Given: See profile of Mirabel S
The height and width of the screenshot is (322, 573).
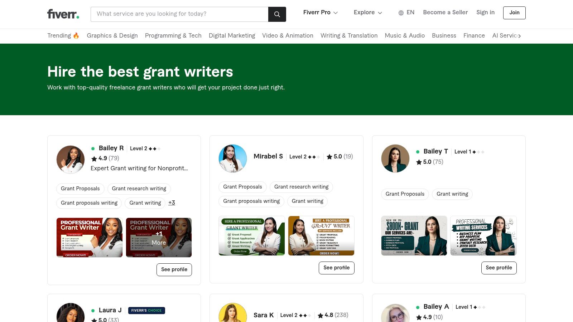Looking at the screenshot, I should point(336,268).
